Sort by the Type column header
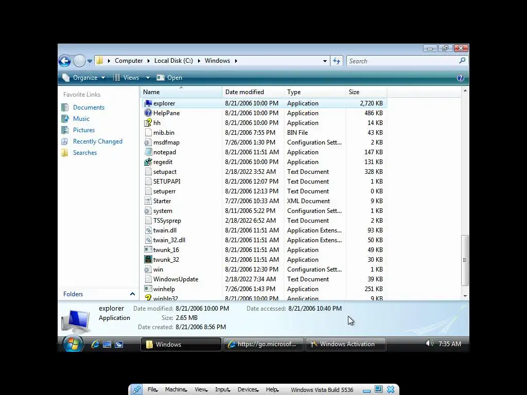 click(314, 92)
